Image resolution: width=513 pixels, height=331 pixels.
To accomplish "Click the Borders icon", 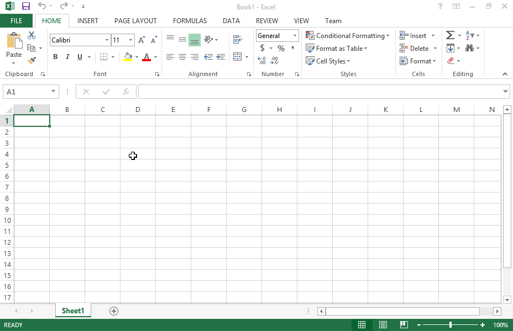I will click(x=103, y=57).
